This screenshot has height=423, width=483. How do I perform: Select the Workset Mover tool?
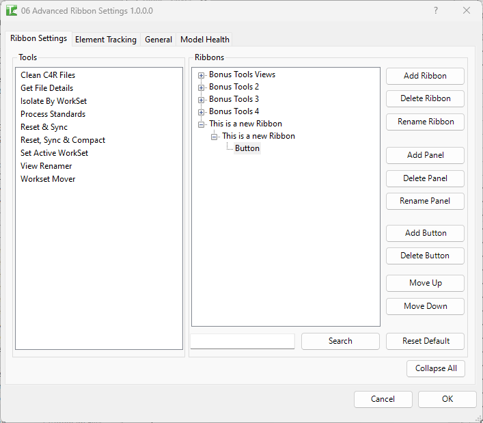click(x=48, y=179)
